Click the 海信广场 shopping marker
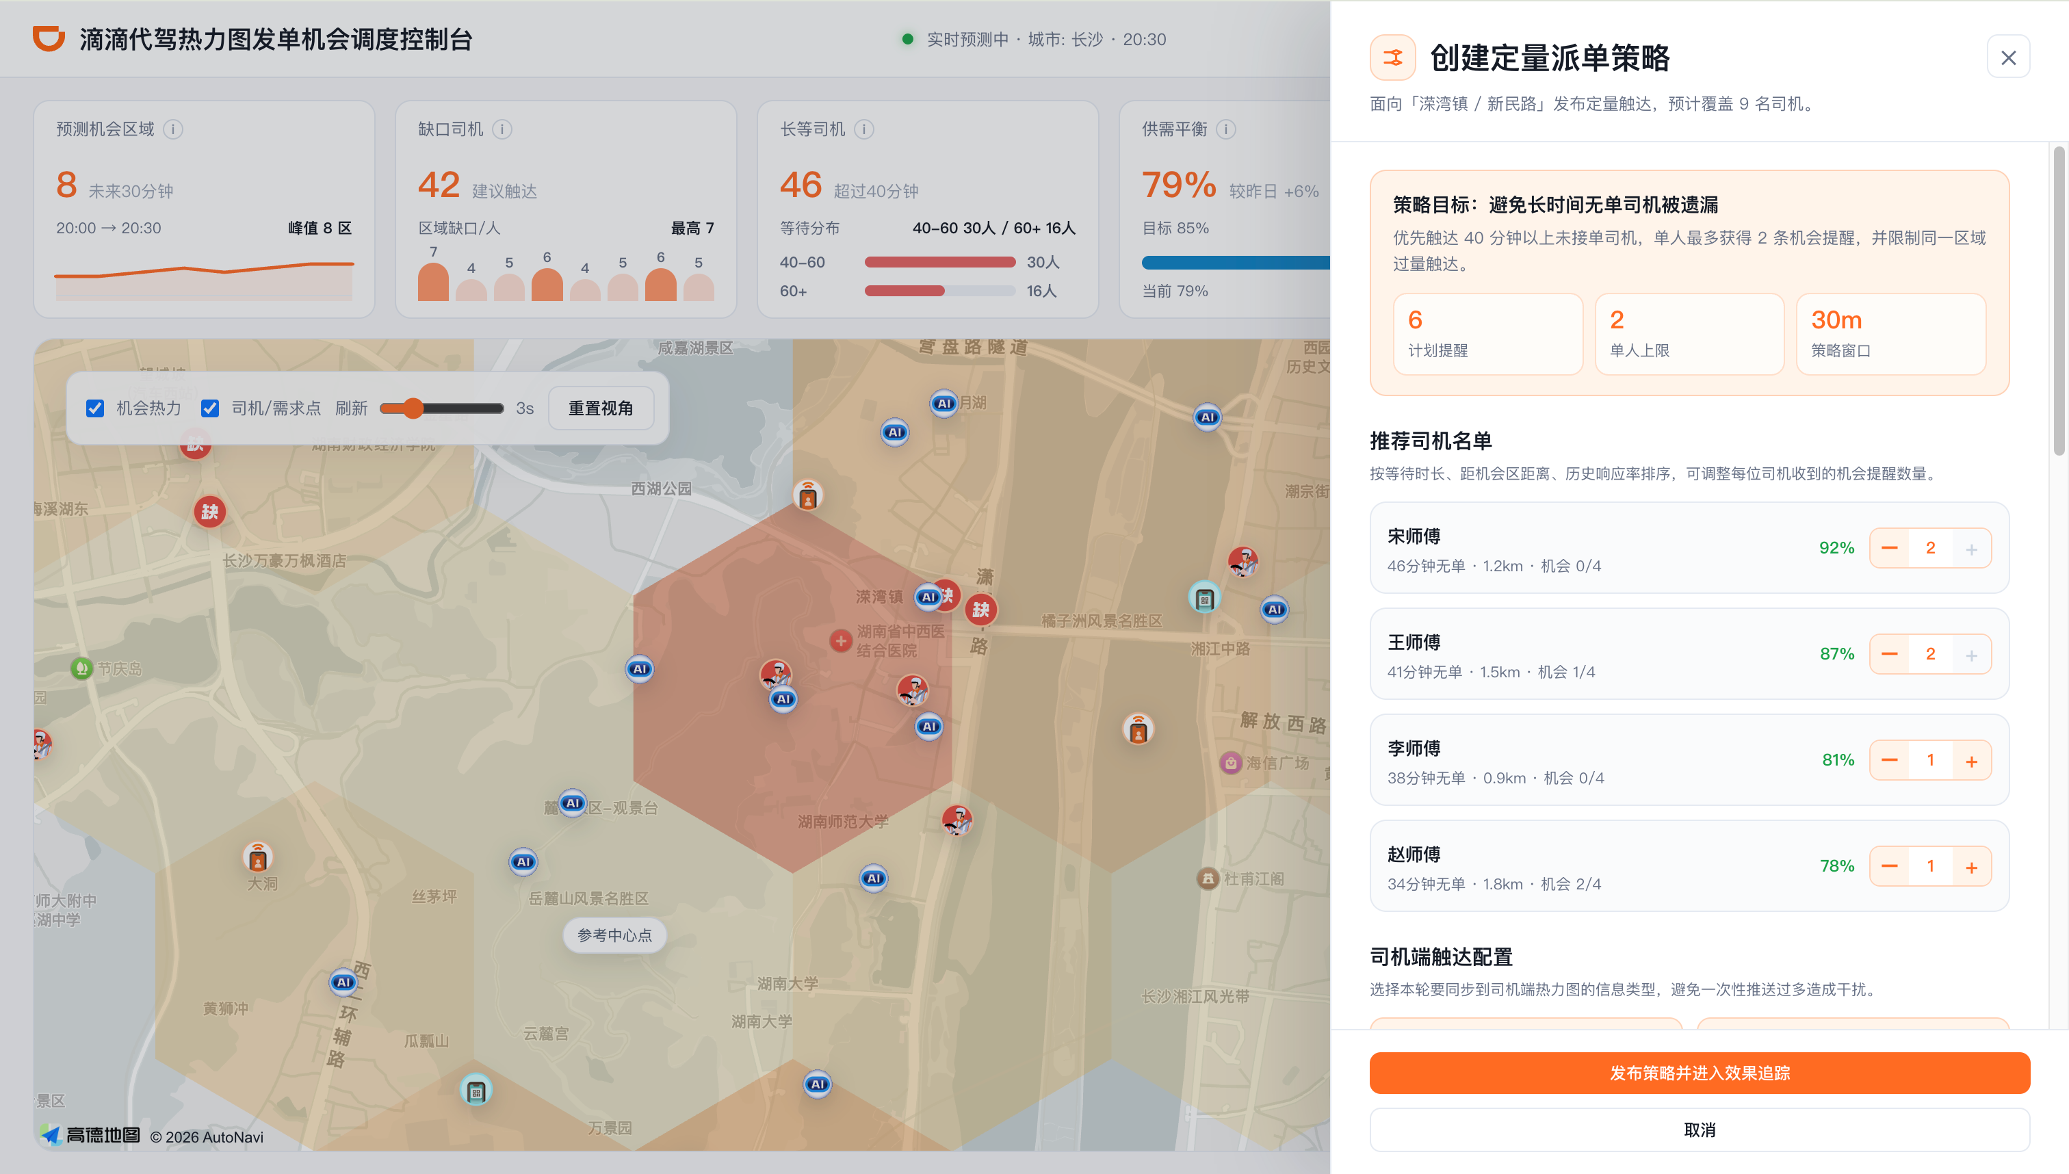This screenshot has width=2069, height=1174. (x=1230, y=762)
